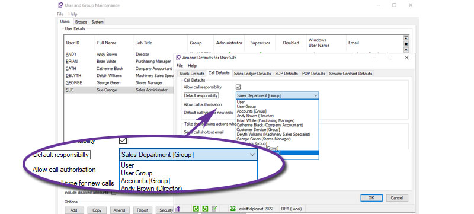
Task: Open File menu in User and Group Maintenance
Action: pyautogui.click(x=60, y=14)
